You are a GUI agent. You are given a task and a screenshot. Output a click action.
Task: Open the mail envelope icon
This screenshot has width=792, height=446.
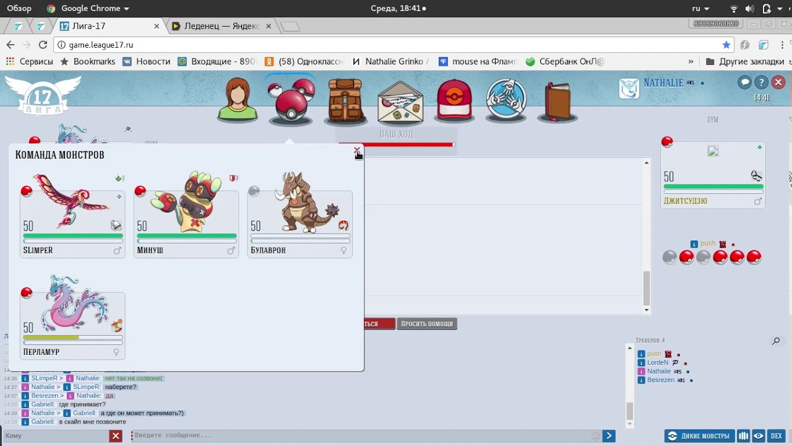click(400, 102)
